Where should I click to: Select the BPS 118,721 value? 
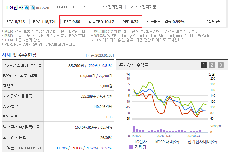pos(44,22)
